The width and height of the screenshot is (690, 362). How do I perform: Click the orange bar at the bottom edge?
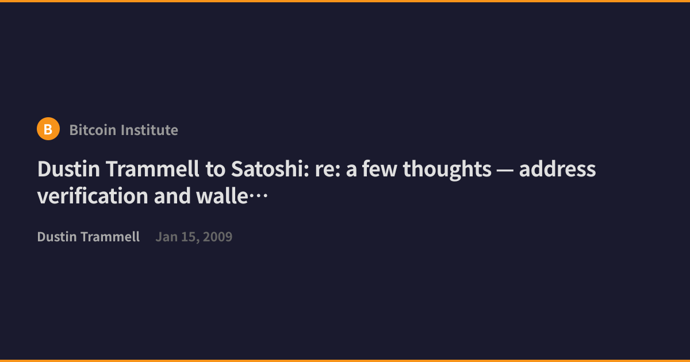pos(345,360)
